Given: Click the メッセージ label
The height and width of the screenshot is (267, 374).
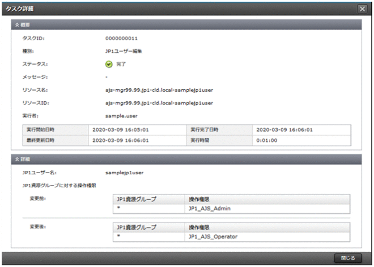Looking at the screenshot, I should point(35,77).
